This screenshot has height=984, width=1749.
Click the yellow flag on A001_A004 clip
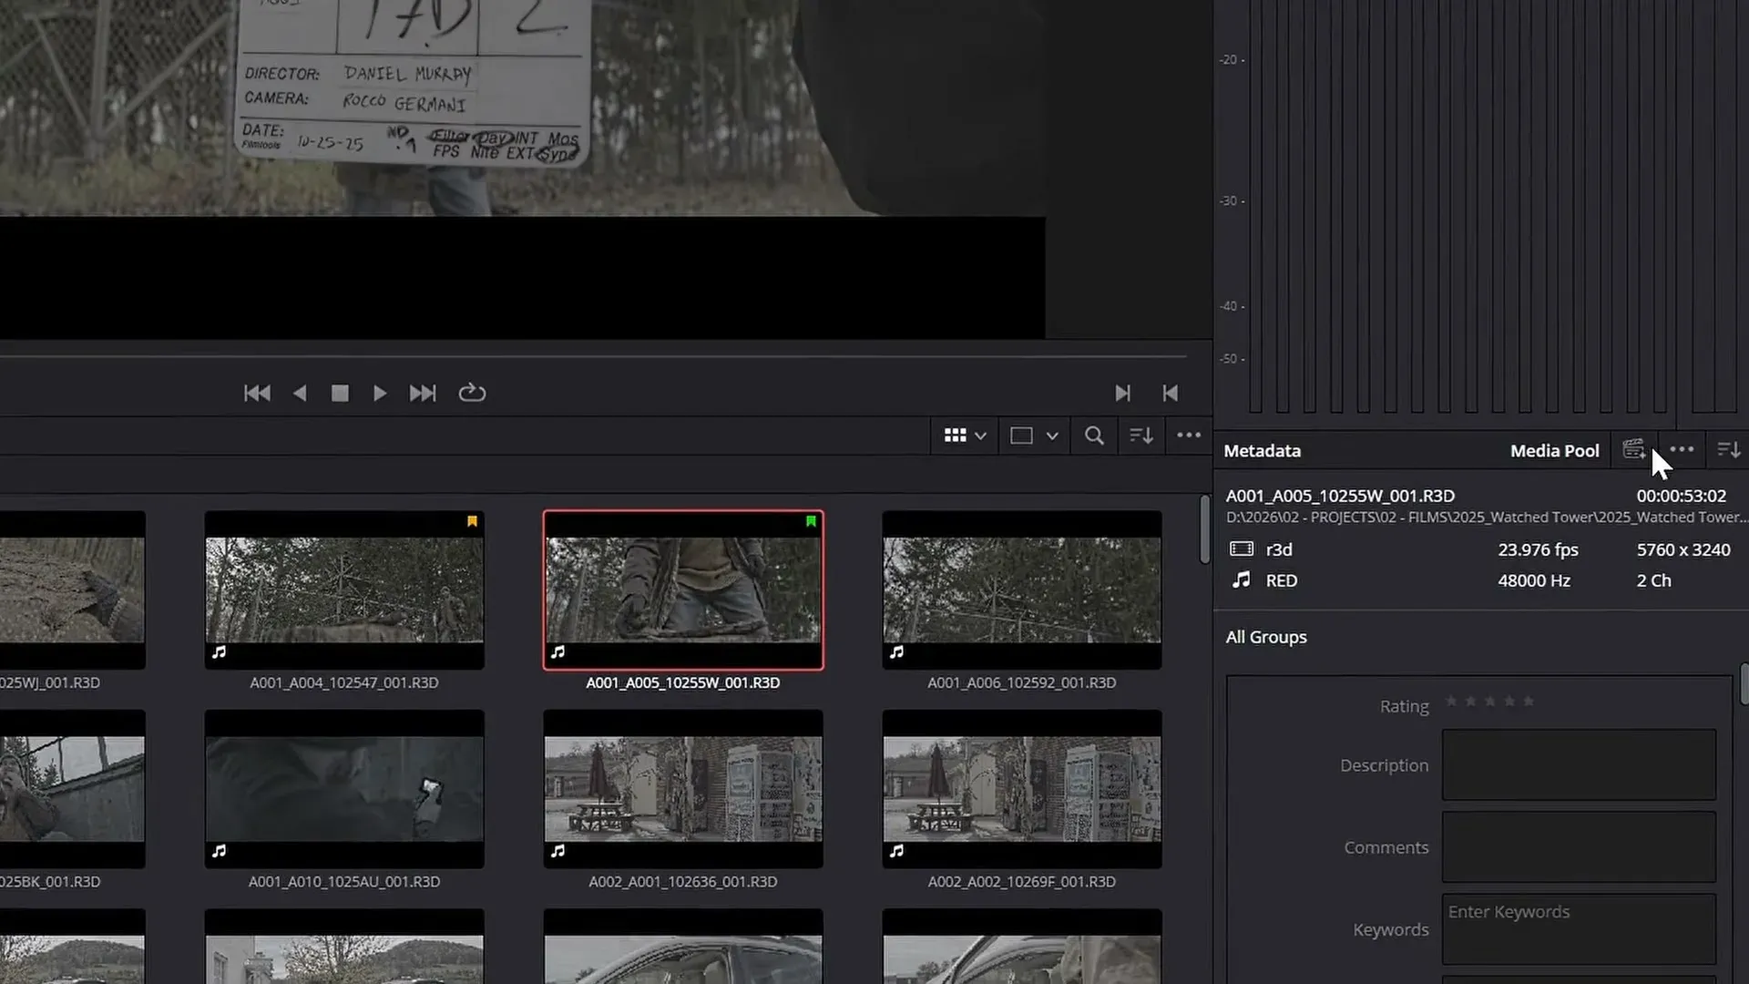(x=472, y=521)
